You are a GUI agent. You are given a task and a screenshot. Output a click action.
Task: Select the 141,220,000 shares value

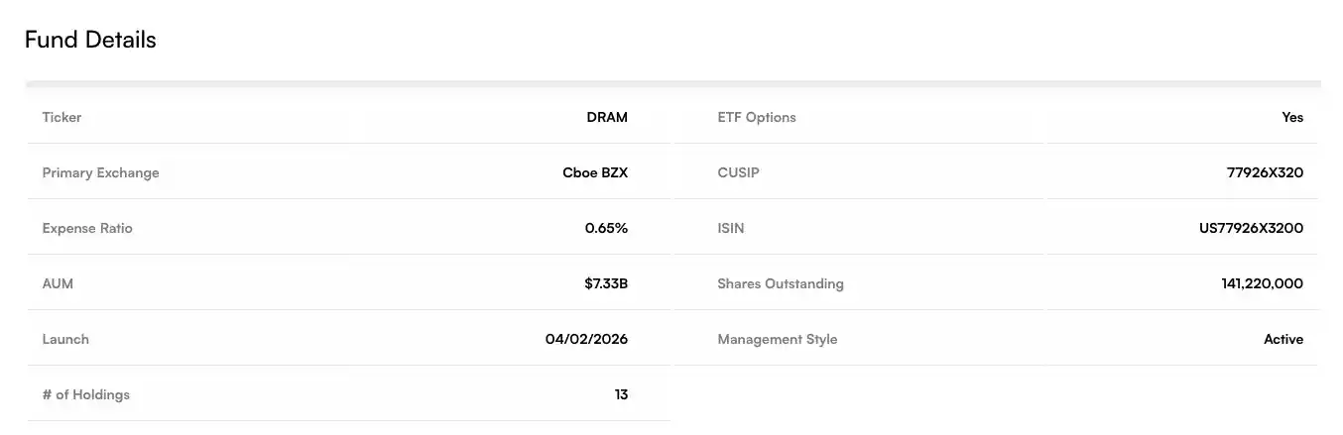(1263, 283)
